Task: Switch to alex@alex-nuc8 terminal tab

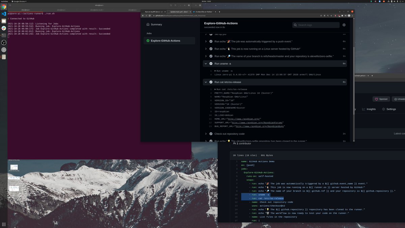Action: click(x=97, y=10)
